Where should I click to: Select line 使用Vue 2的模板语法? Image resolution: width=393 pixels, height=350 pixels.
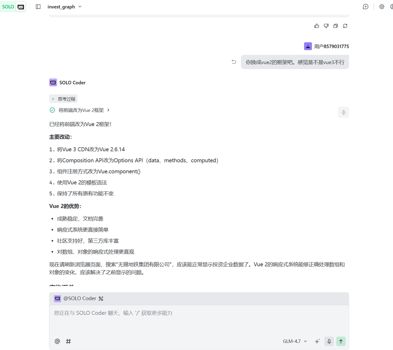(82, 182)
